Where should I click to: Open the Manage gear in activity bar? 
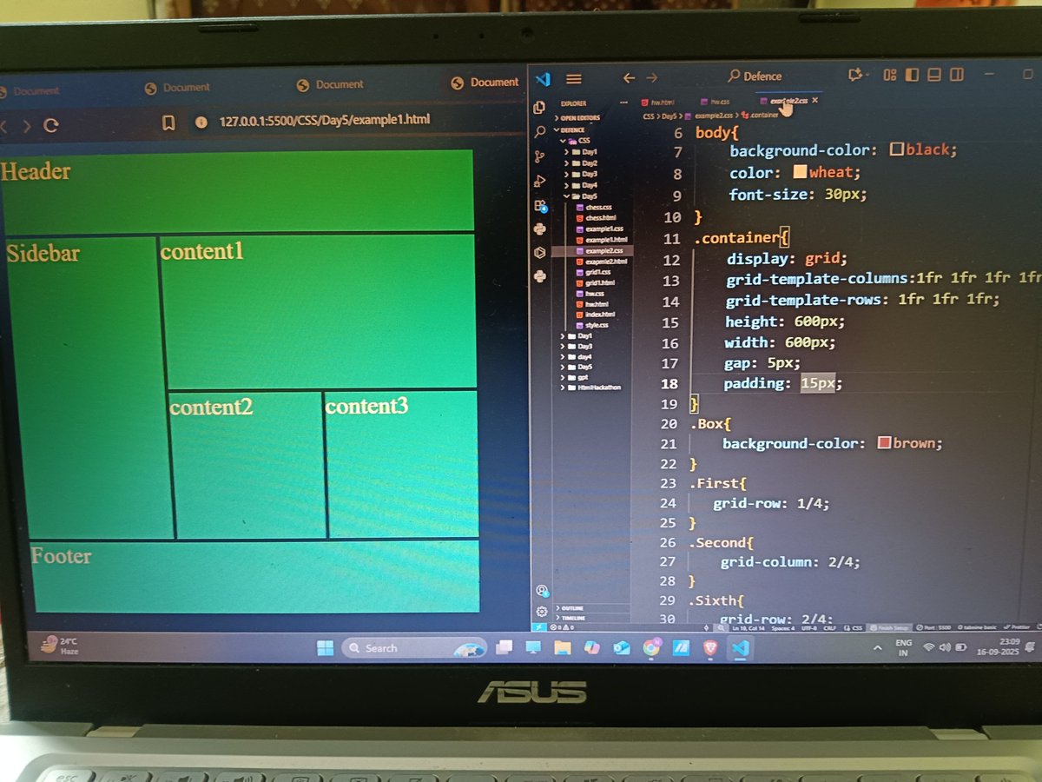pos(542,611)
